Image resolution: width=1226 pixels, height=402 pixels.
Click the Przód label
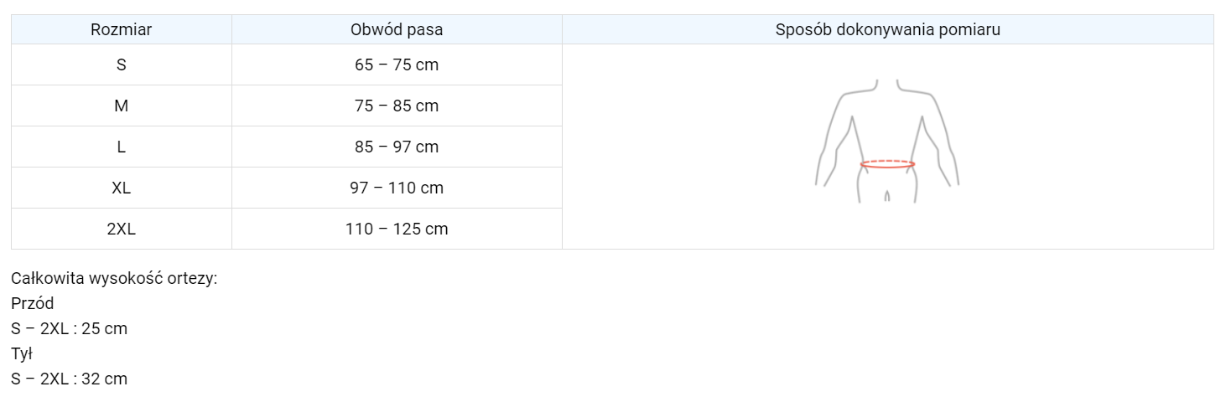(33, 303)
